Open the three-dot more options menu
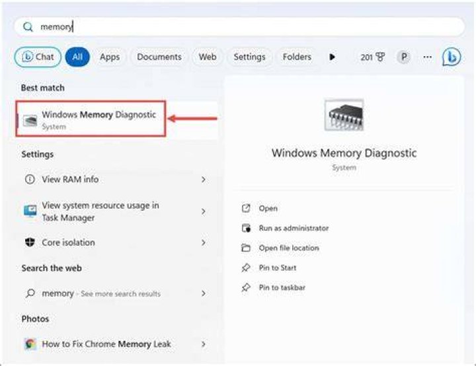Screen dimensions: 476x366 pyautogui.click(x=428, y=57)
